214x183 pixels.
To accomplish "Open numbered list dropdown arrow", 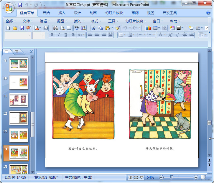I will (144, 35).
